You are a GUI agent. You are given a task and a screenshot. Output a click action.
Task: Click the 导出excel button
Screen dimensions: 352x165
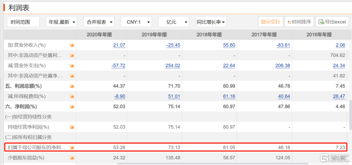[332, 22]
